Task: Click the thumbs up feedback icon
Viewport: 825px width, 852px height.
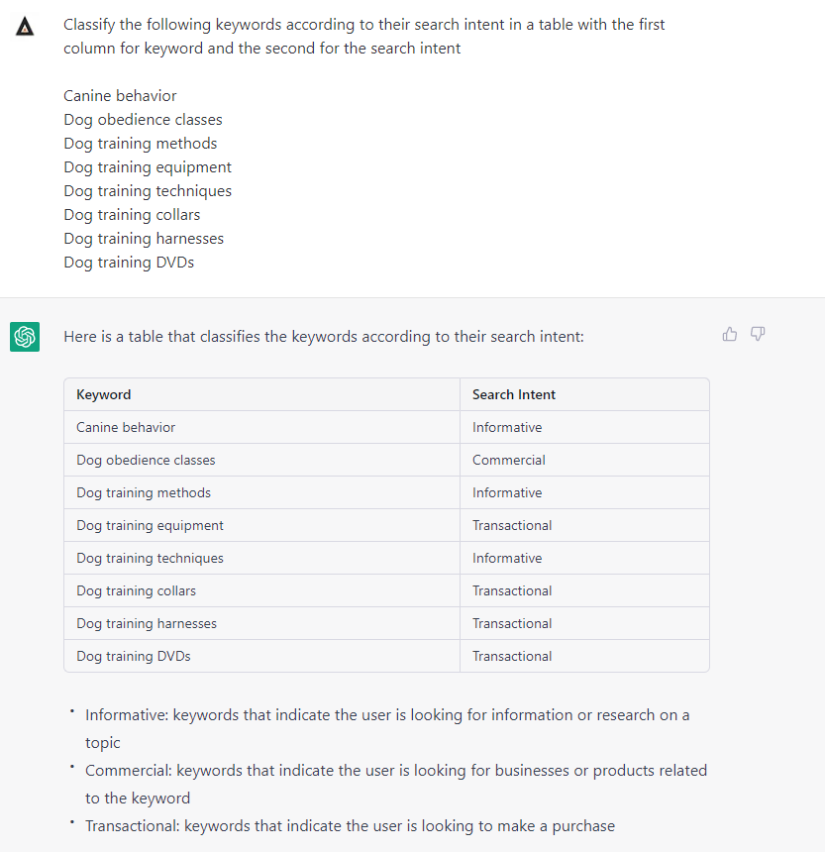Action: click(730, 334)
